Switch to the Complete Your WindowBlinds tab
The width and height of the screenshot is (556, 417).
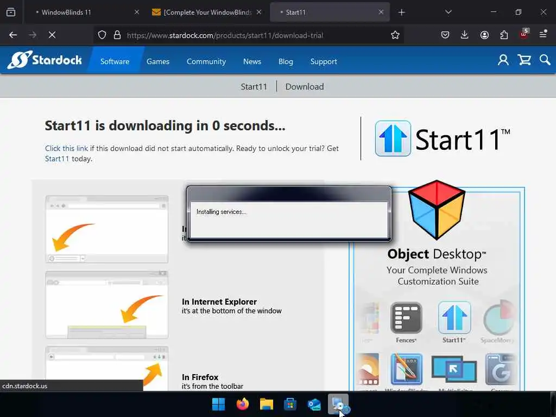coord(207,12)
